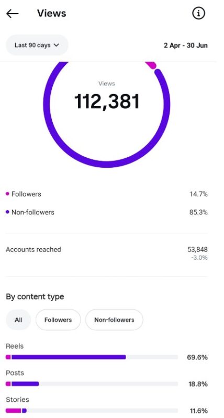This screenshot has width=224, height=418.
Task: Expand the Last 90 days dropdown
Action: point(37,45)
